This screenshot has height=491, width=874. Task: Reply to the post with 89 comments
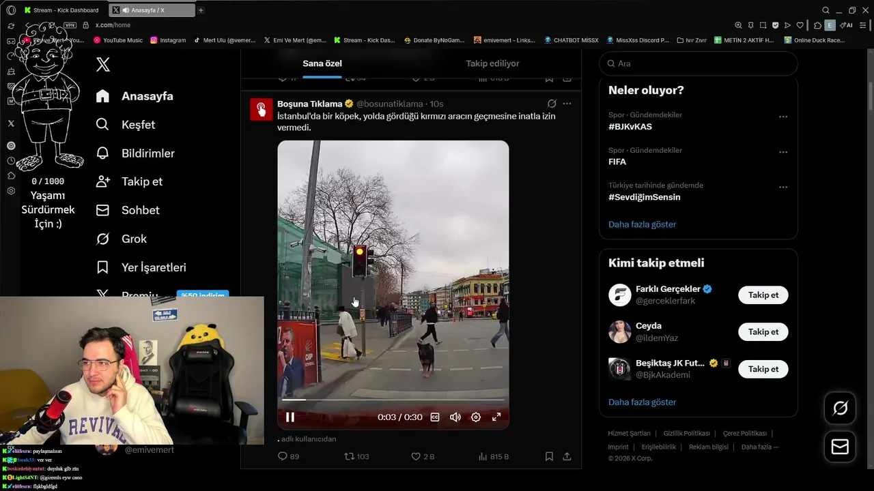(288, 456)
